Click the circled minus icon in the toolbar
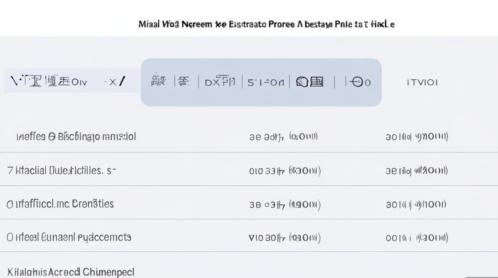 pyautogui.click(x=359, y=82)
